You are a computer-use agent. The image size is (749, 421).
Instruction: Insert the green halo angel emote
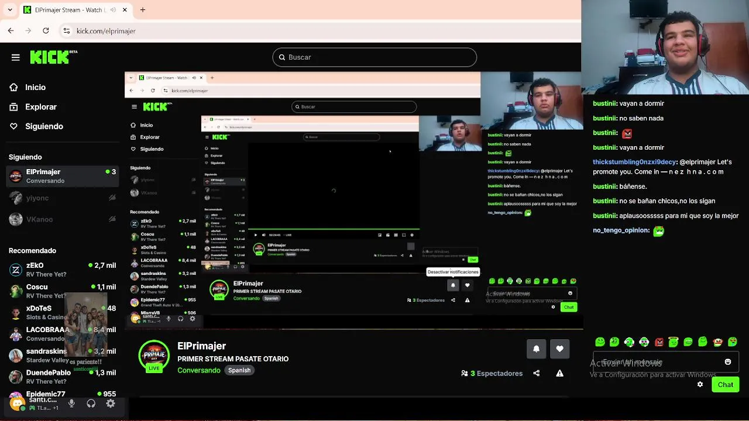[x=674, y=342]
